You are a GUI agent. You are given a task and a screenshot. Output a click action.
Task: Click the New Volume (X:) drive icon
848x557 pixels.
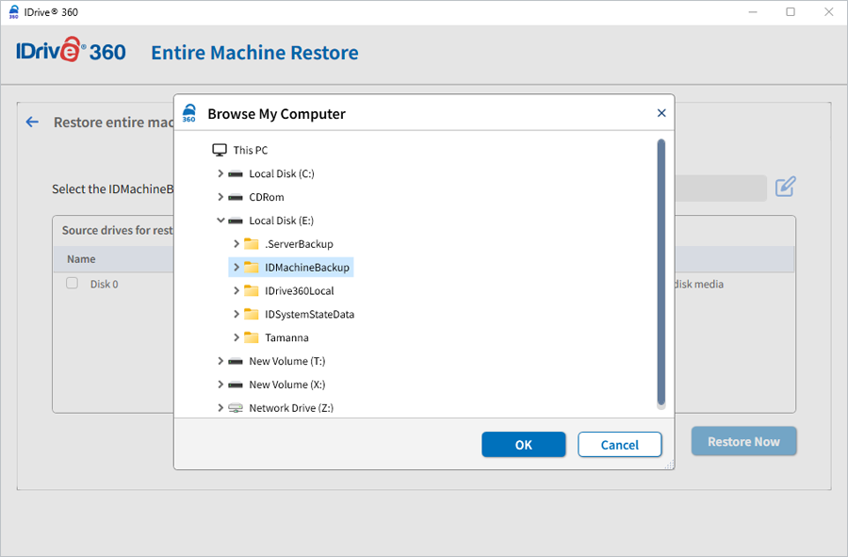[x=236, y=385]
